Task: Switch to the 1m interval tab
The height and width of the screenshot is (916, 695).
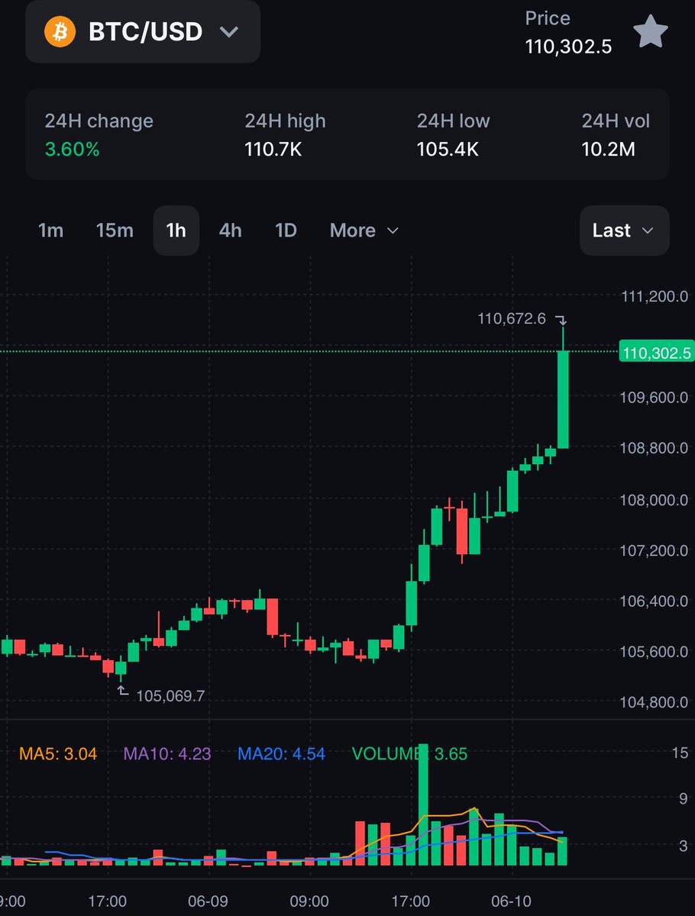Action: pyautogui.click(x=50, y=231)
